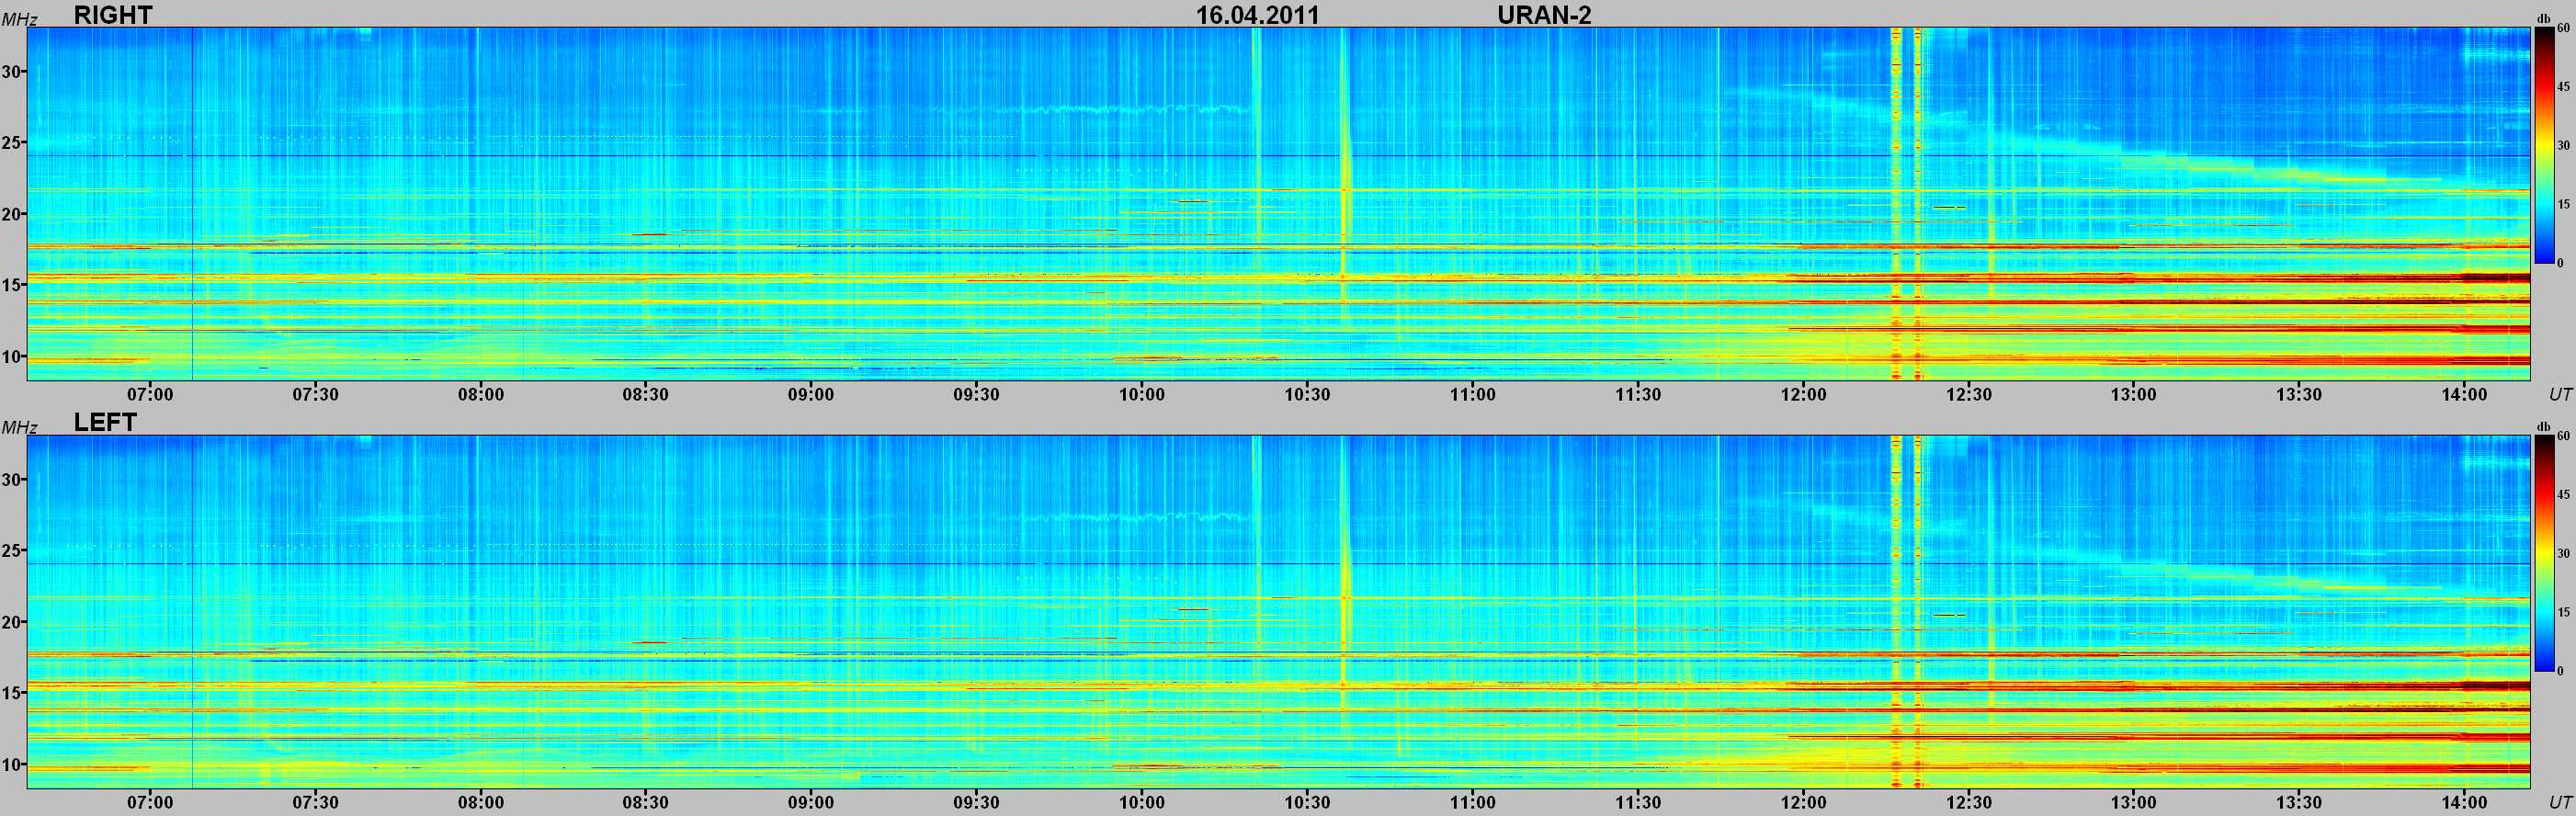Click the 25 MHz tick of the RIGHT panel
This screenshot has width=2576, height=816.
click(12, 143)
